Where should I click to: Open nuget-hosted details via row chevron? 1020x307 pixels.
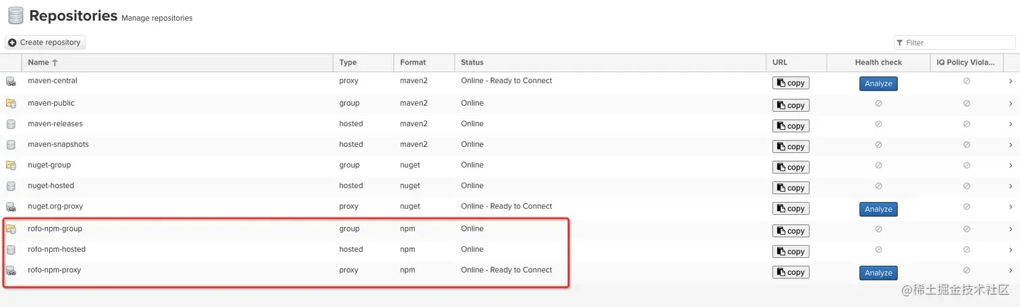(x=1011, y=186)
